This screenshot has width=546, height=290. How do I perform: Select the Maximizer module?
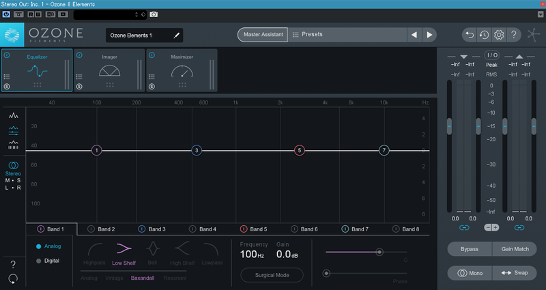[182, 70]
